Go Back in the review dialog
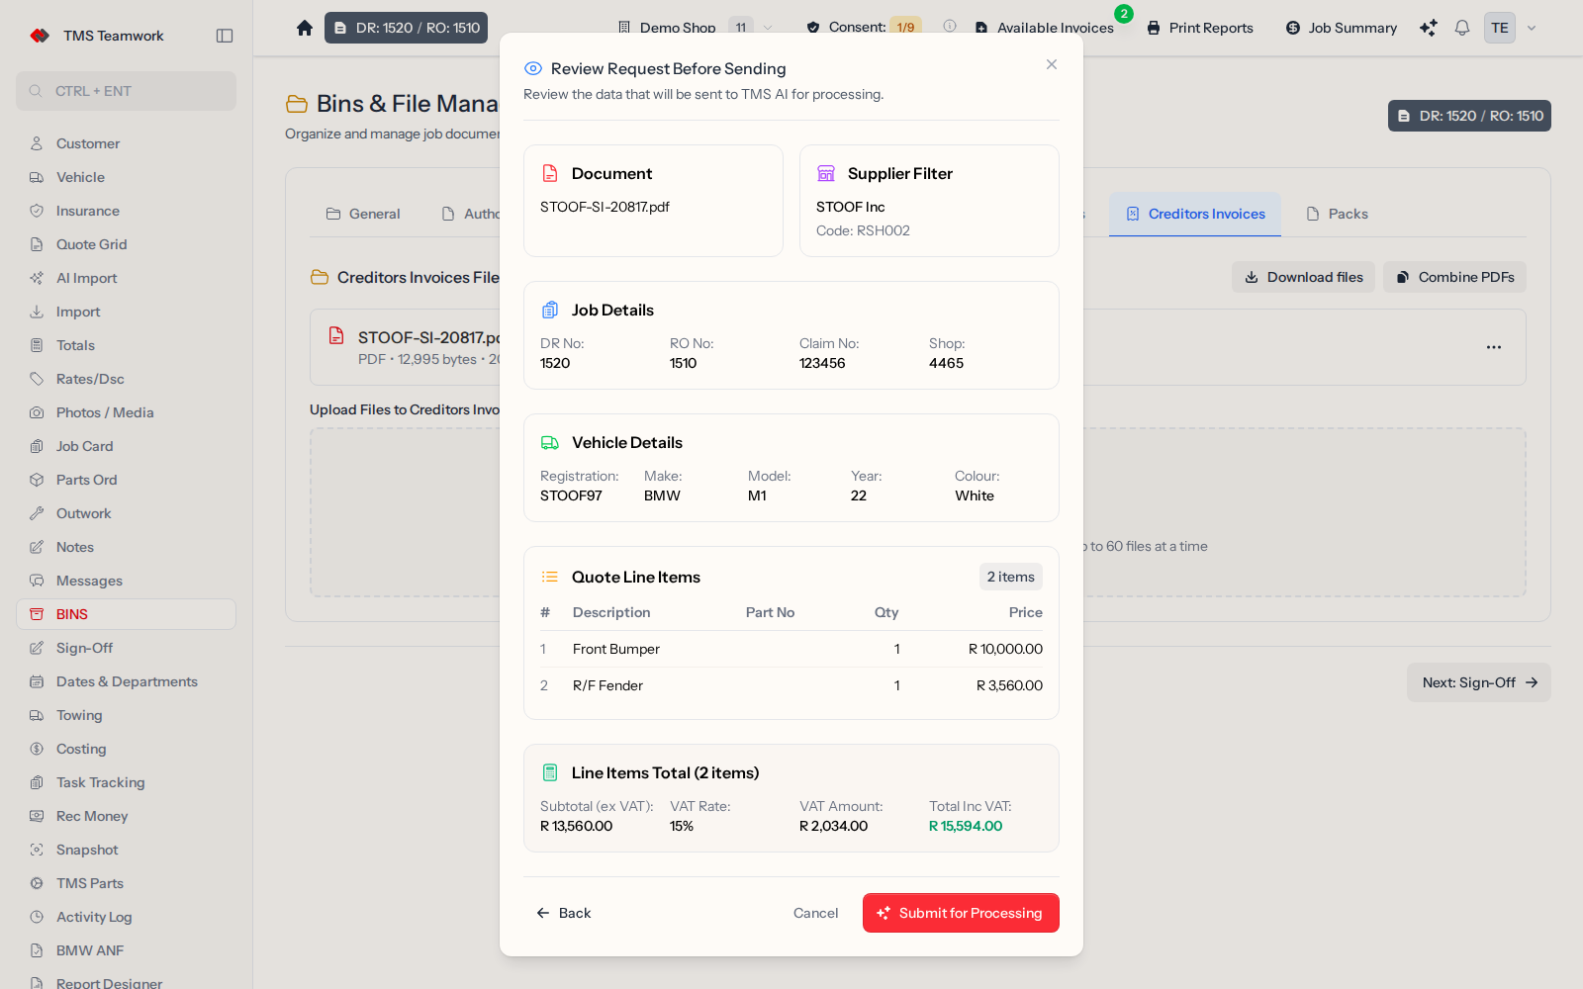Screen dimensions: 1583x989 click(x=563, y=913)
